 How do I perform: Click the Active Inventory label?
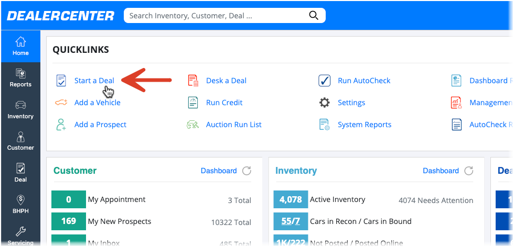click(338, 199)
